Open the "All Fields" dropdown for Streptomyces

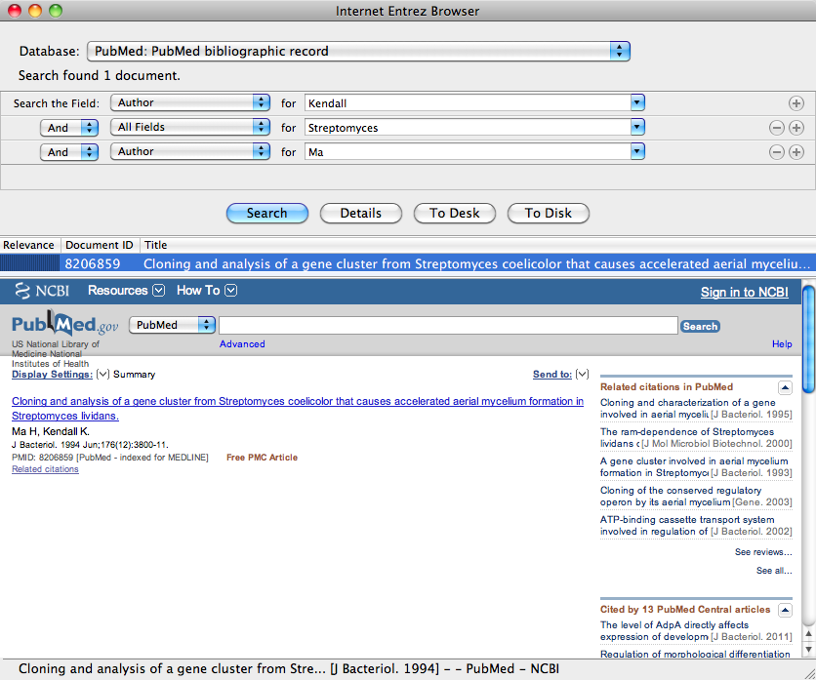[x=189, y=127]
